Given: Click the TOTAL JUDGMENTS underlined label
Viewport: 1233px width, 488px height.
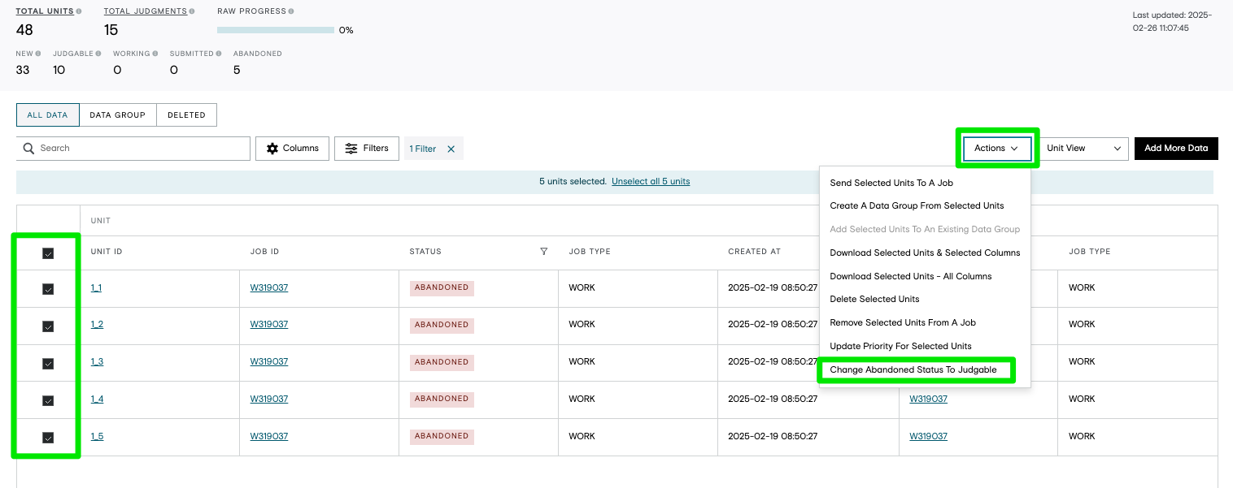Looking at the screenshot, I should click(x=146, y=11).
